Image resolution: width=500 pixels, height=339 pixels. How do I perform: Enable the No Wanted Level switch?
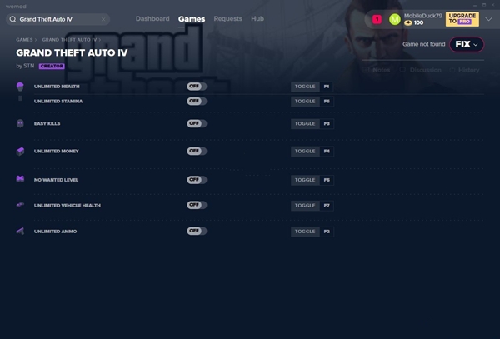tap(197, 180)
